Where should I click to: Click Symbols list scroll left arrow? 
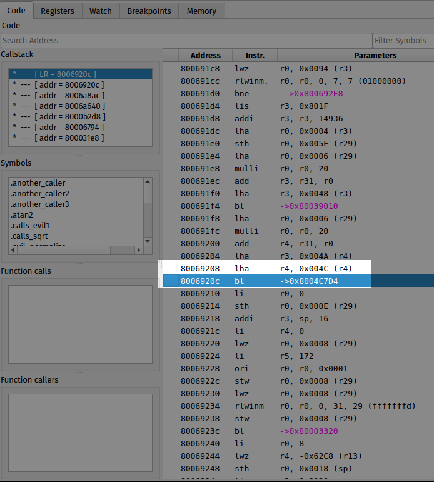click(x=13, y=250)
